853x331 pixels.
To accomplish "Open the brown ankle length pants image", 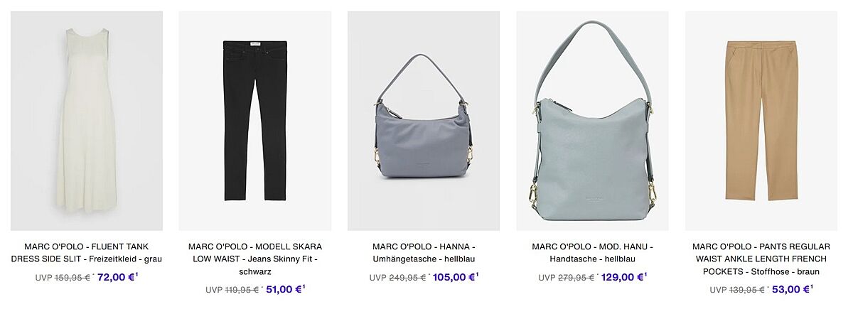I will tap(761, 121).
